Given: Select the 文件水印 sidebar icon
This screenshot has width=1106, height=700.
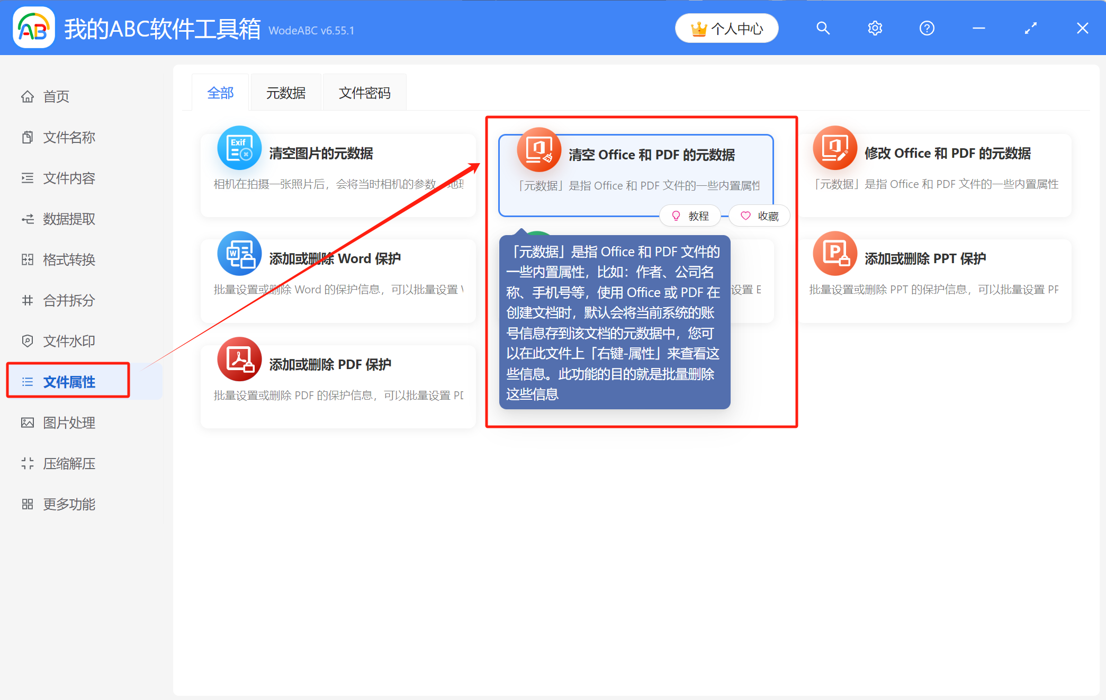Looking at the screenshot, I should (28, 341).
